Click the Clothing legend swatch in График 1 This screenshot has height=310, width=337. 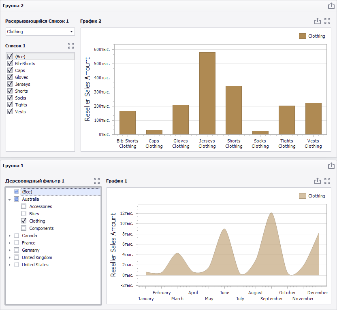[303, 196]
